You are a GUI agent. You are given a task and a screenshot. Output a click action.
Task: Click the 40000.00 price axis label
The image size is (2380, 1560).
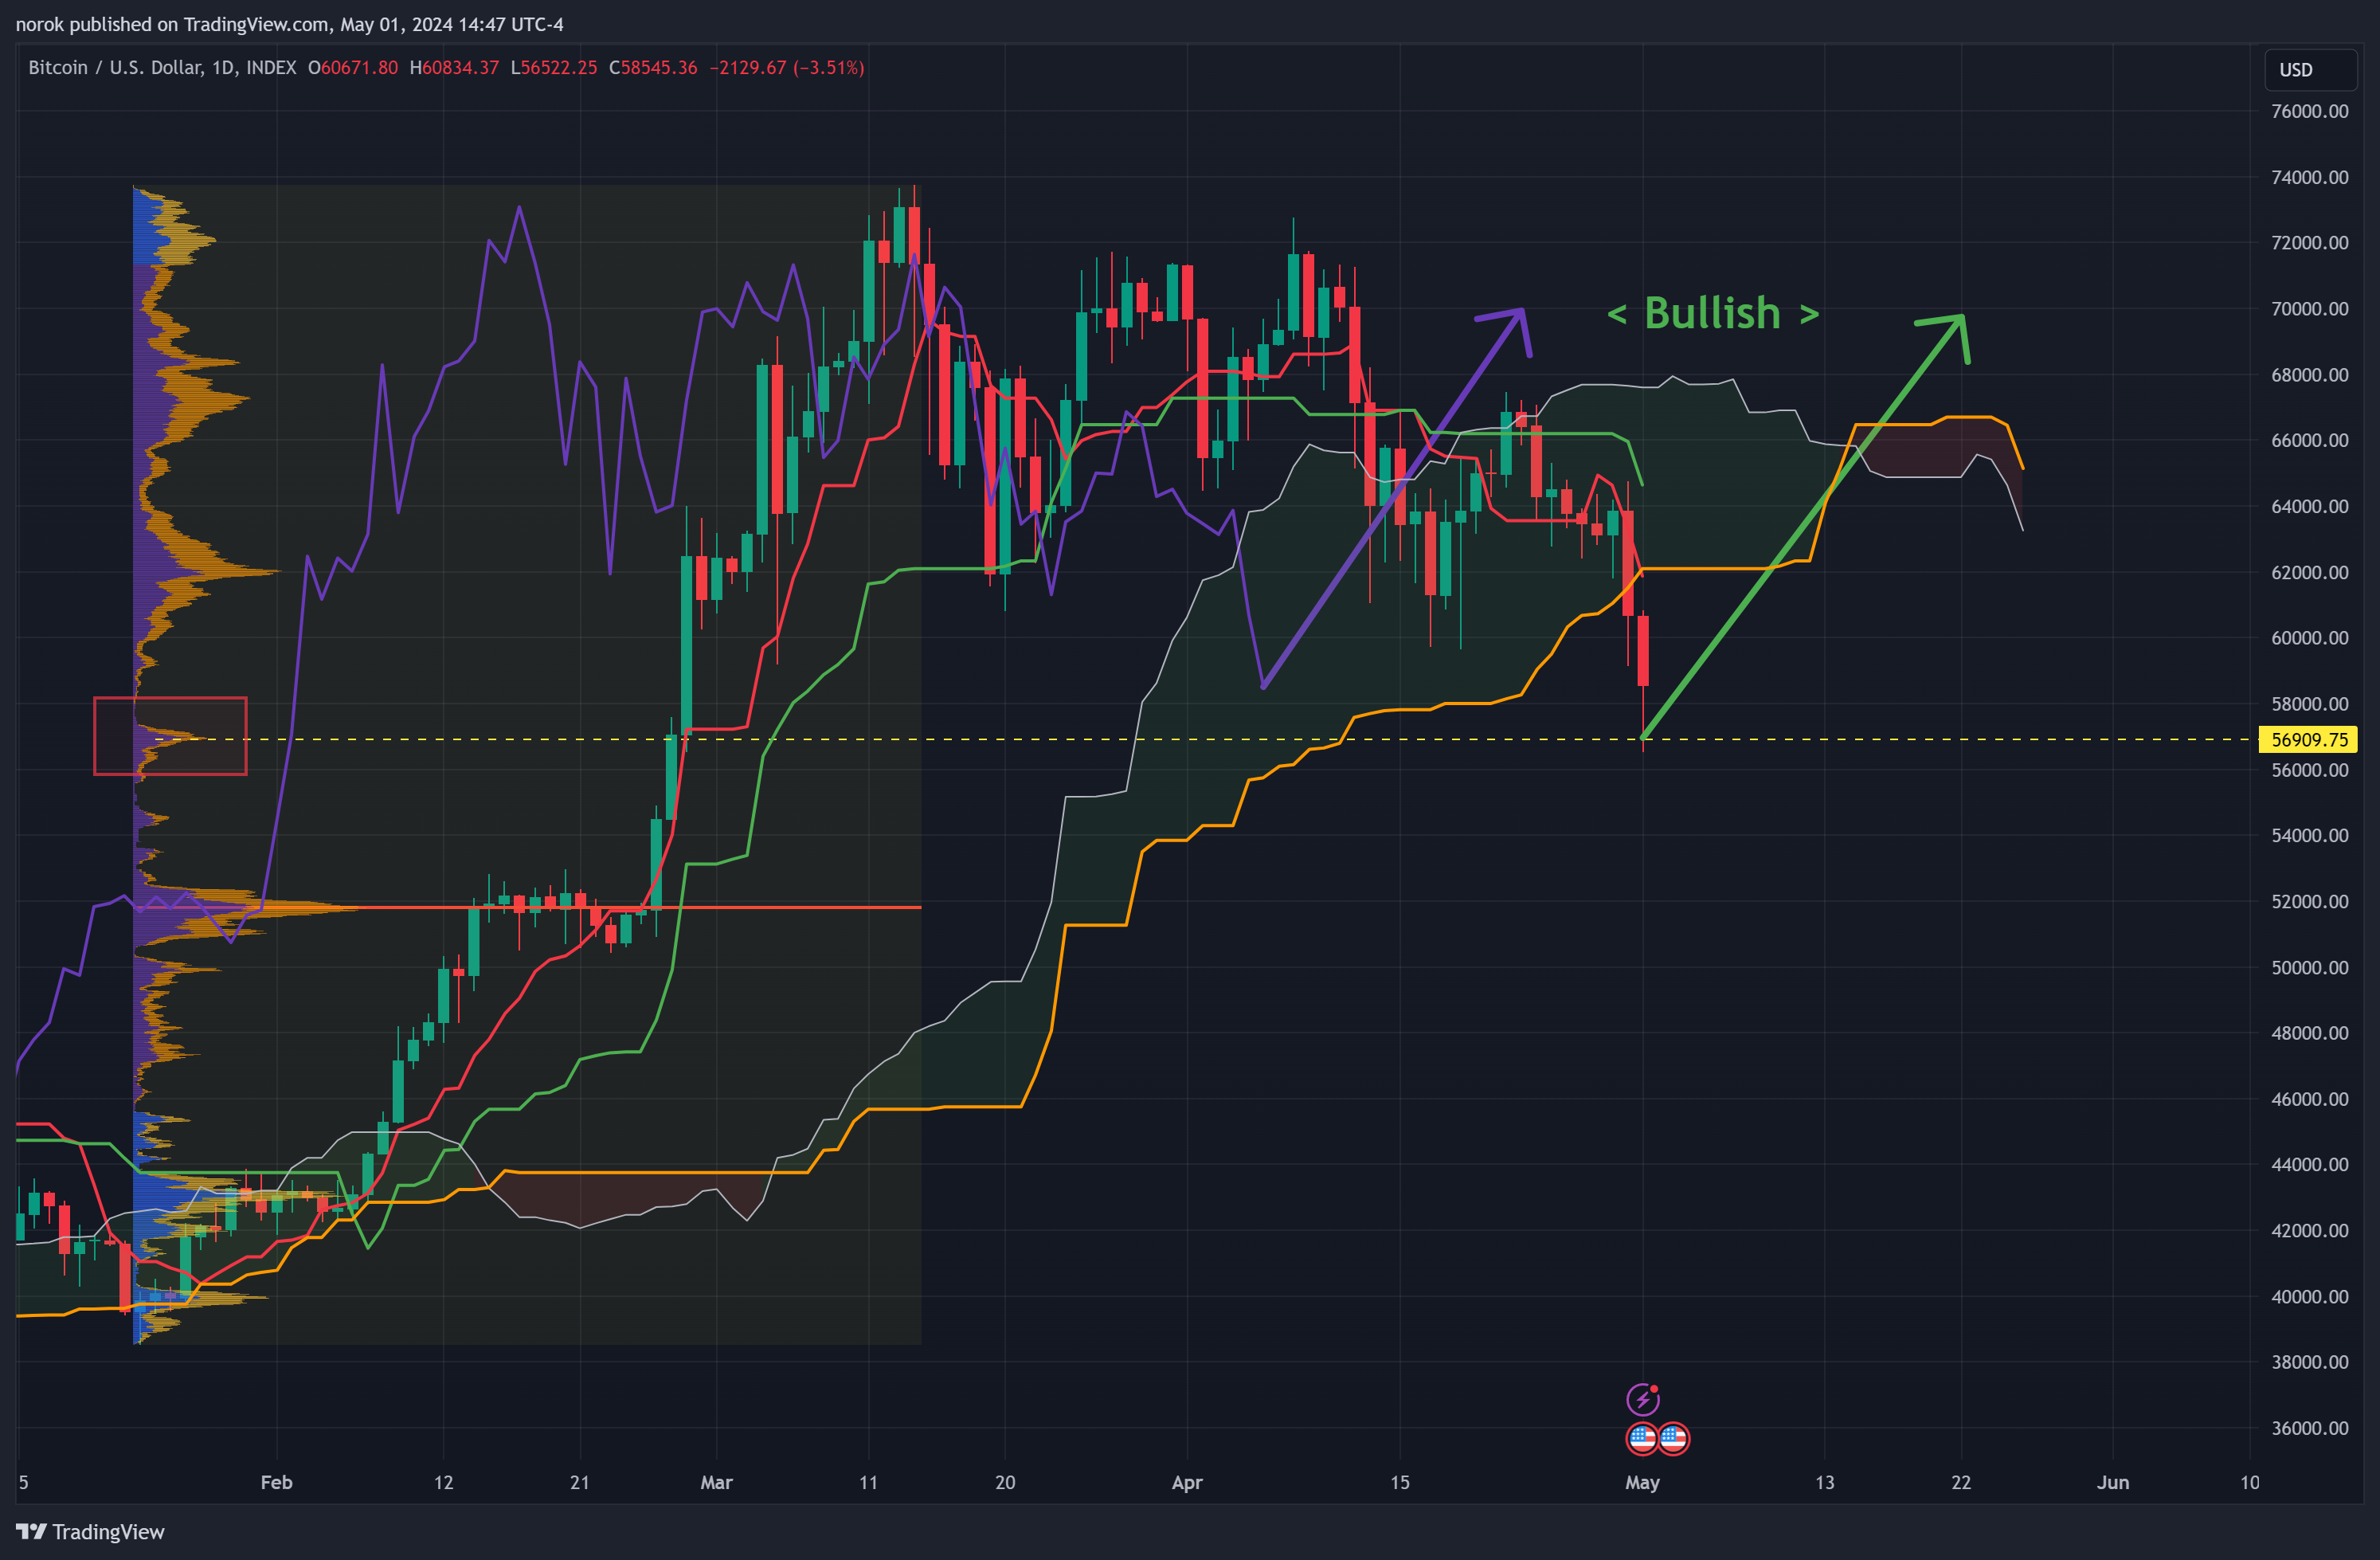click(2309, 1296)
